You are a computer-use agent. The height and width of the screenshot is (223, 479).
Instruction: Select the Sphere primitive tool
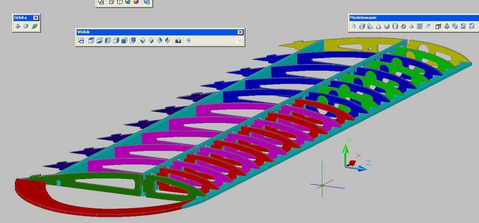(387, 26)
